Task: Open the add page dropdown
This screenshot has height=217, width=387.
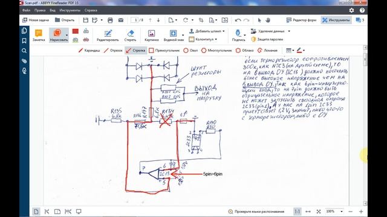Action: click(173, 20)
